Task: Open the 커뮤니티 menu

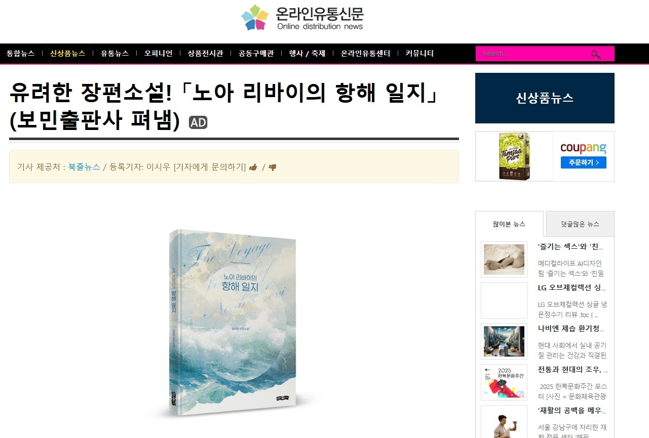Action: tap(419, 54)
